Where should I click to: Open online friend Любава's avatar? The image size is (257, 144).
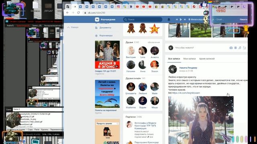143,87
